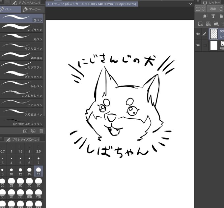Choose brush size 5
Viewport: 224px width, 208px height.
(20, 160)
